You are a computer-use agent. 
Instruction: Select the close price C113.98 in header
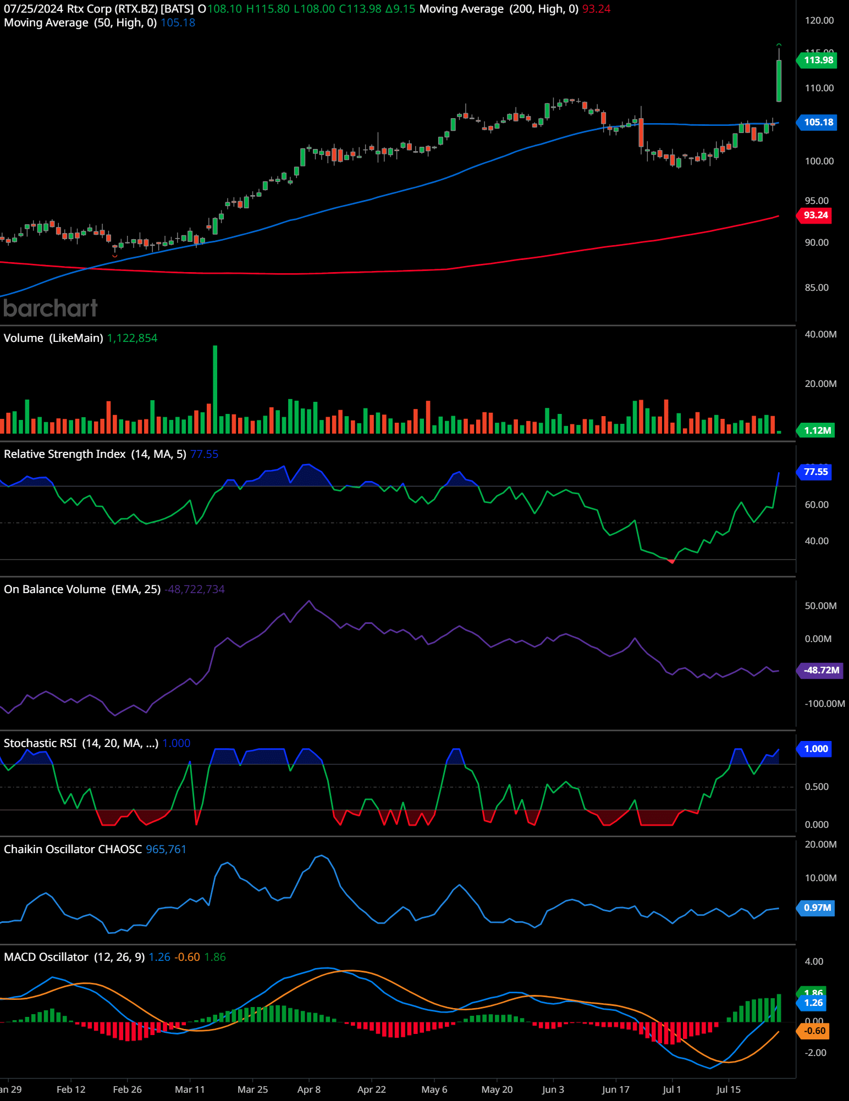(x=360, y=9)
